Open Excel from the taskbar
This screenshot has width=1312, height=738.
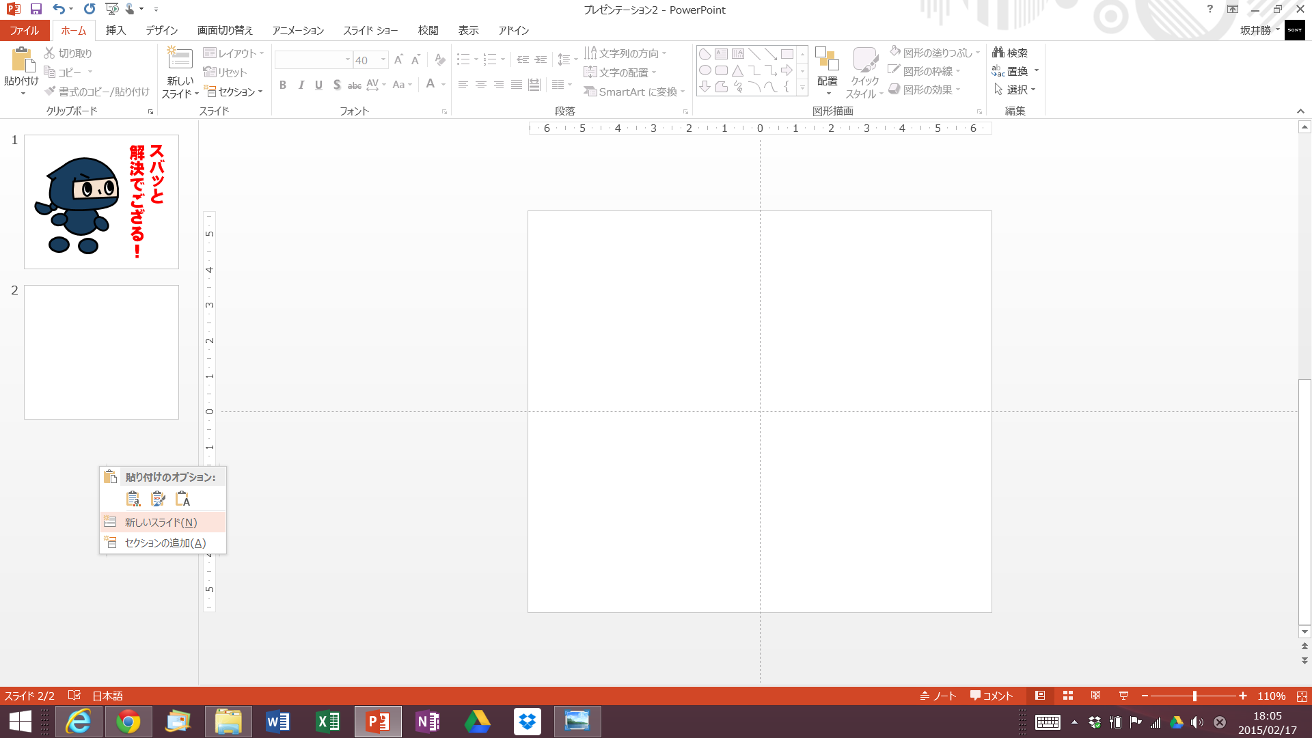point(328,722)
